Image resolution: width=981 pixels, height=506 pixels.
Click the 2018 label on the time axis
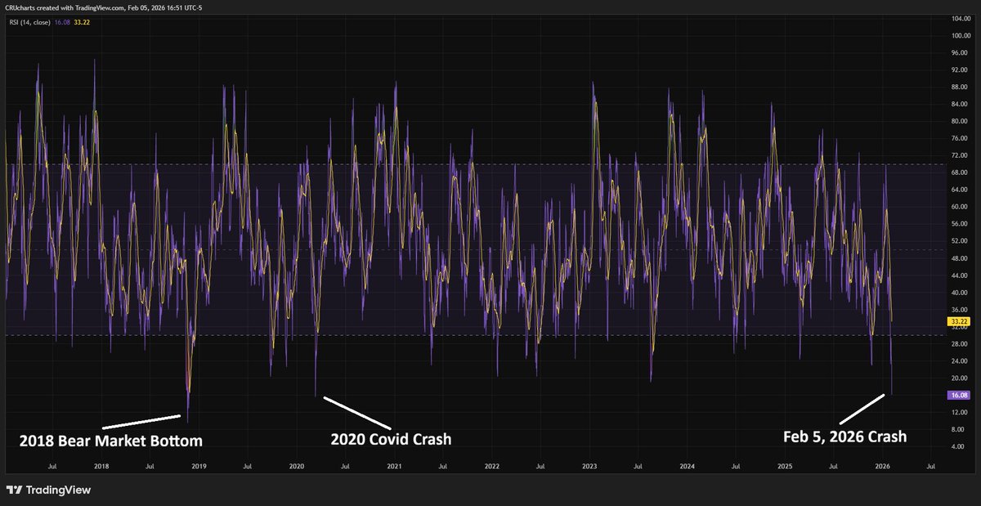tap(101, 467)
